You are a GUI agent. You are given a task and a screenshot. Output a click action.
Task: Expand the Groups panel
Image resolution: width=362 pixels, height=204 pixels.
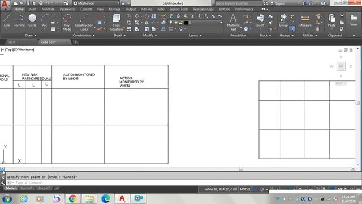tap(287, 35)
